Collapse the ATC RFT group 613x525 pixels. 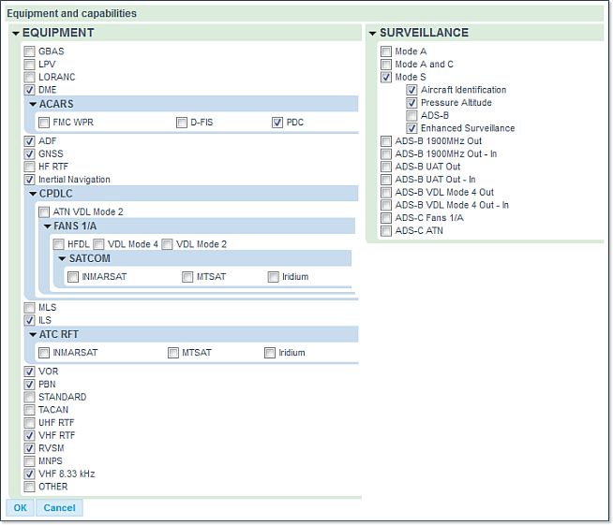[33, 334]
